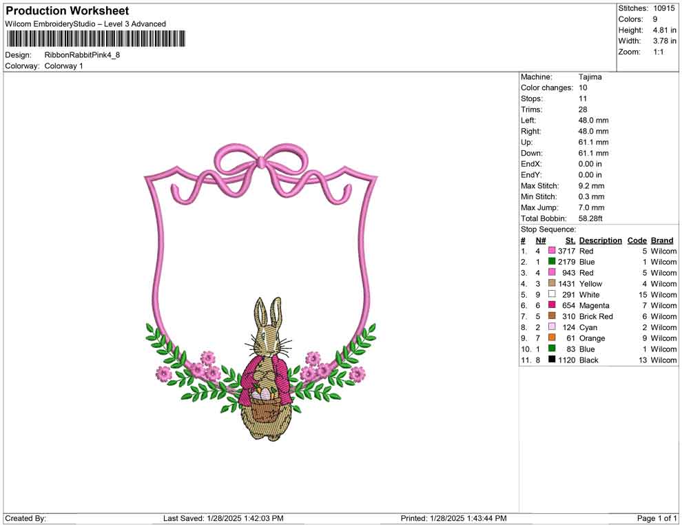The image size is (682, 525).
Task: Click the 'Cyan' description text
Action: pos(588,327)
